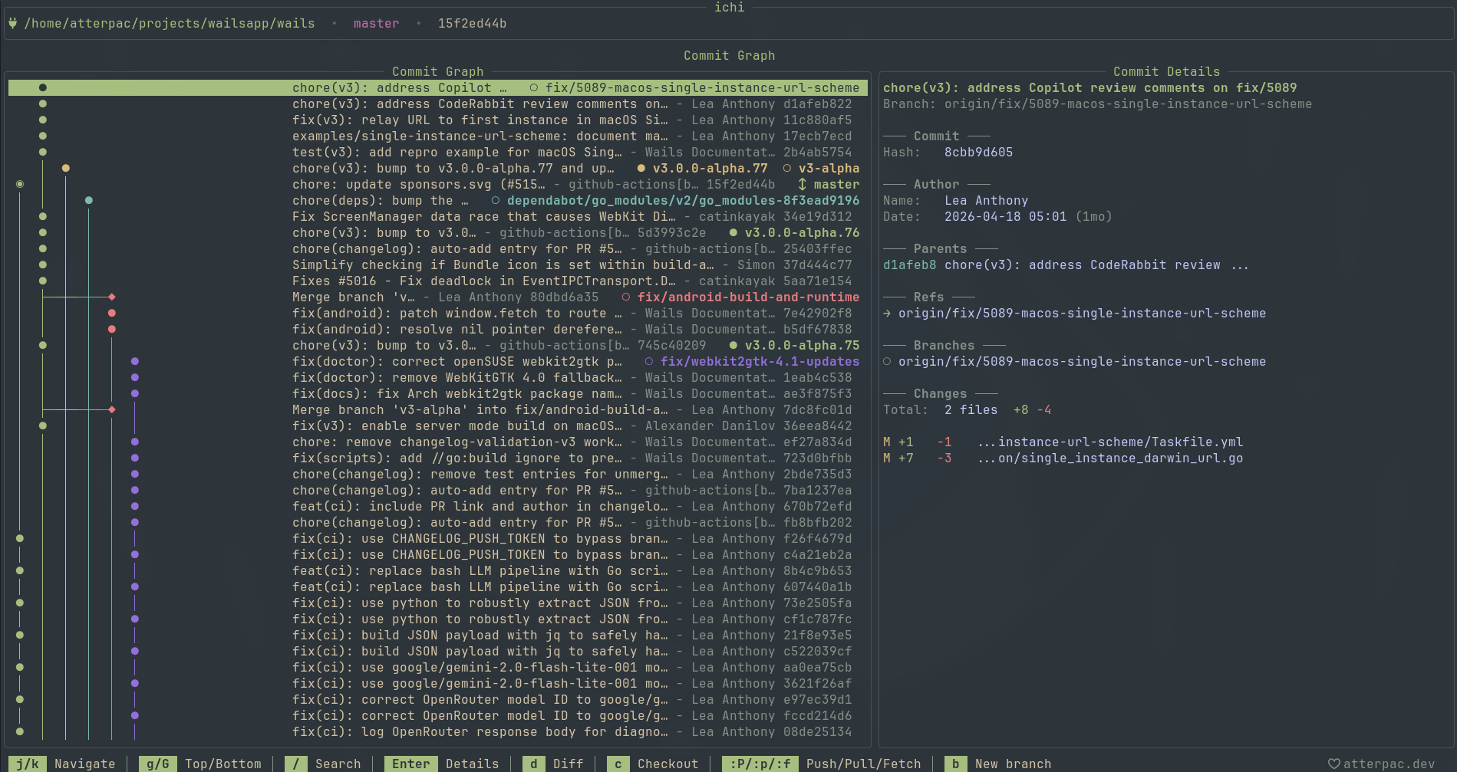Click commit node of v3.0.0-alpha.77 row

click(66, 168)
